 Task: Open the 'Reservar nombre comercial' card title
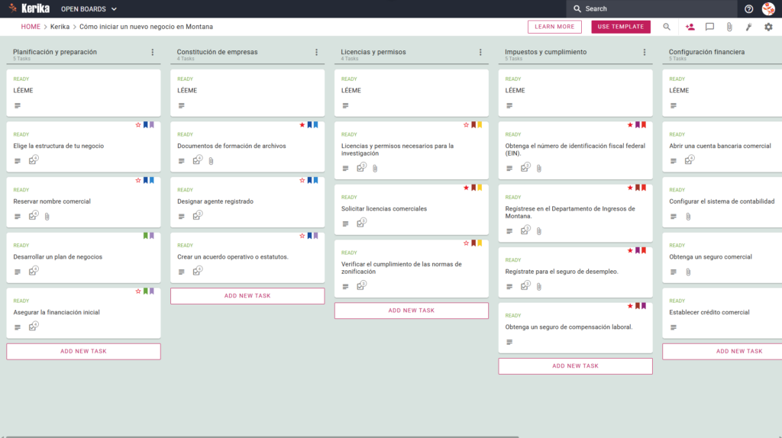52,201
